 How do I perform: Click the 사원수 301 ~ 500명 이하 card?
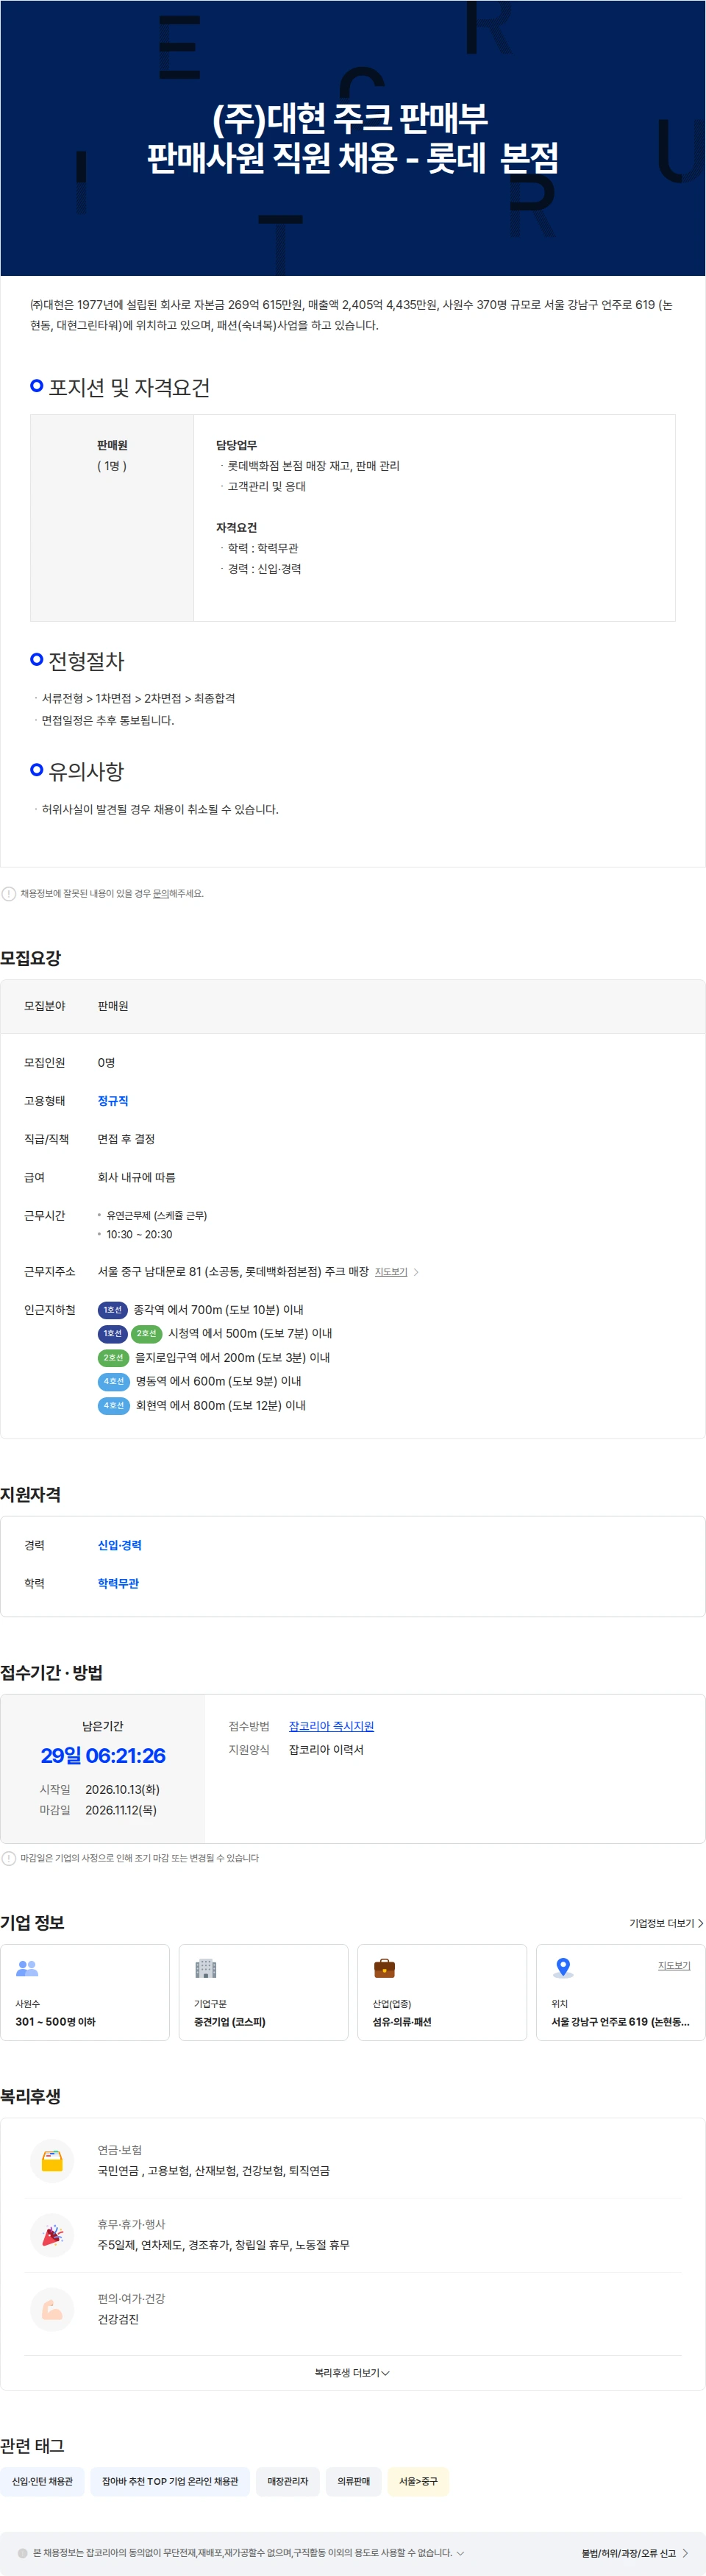(x=85, y=1992)
